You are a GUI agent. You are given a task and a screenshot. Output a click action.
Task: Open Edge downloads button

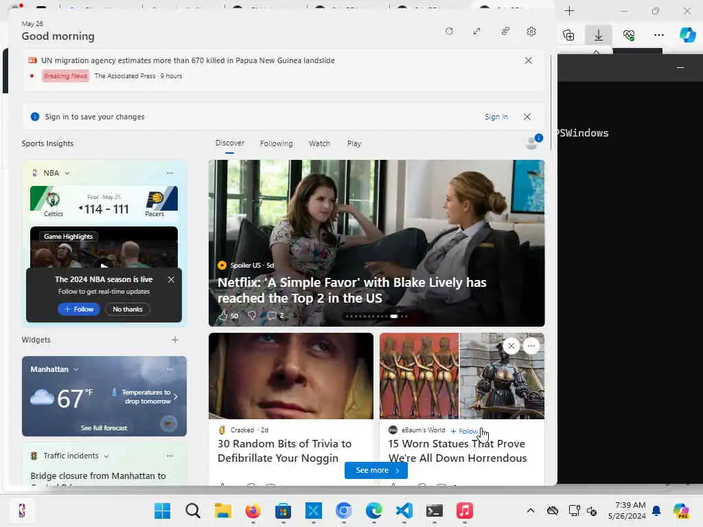(x=598, y=35)
